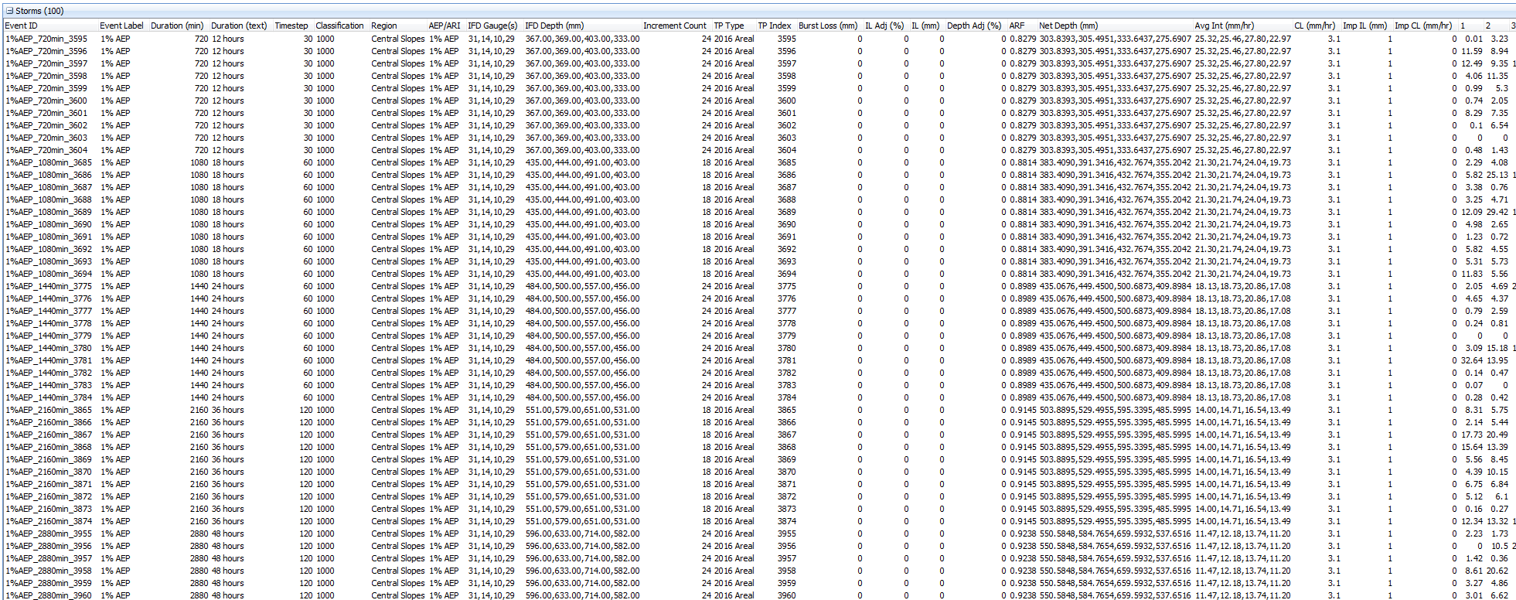Image resolution: width=1516 pixels, height=600 pixels.
Task: Select the 1%AEP_2160min_3865 event
Action: pyautogui.click(x=48, y=410)
